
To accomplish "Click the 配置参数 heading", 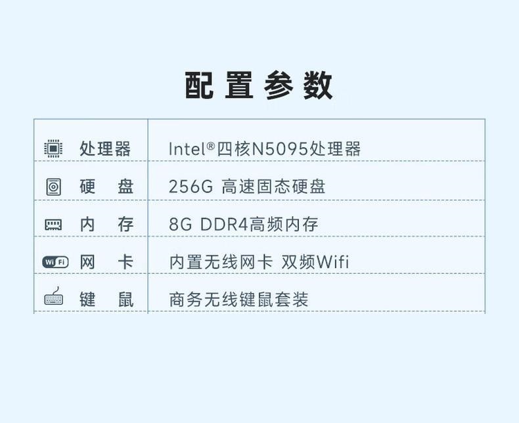I will 258,85.
